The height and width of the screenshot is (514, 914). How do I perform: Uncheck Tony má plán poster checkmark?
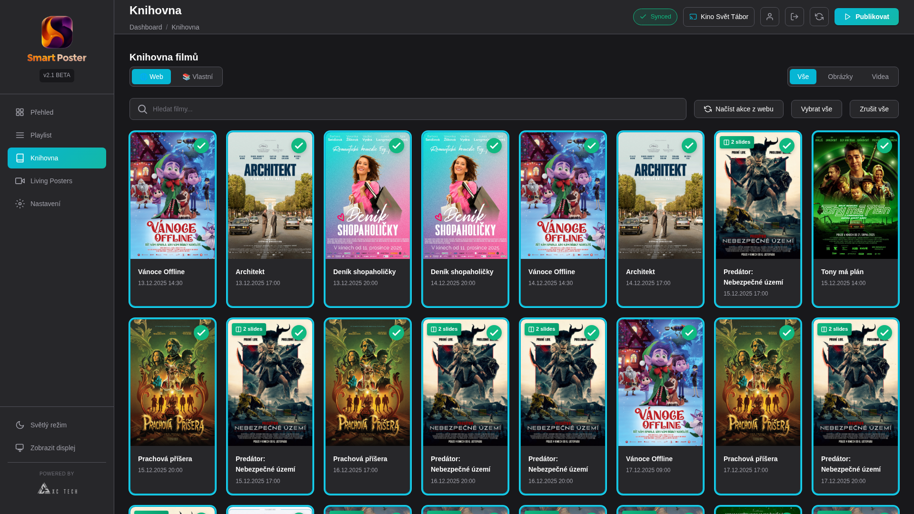(884, 146)
